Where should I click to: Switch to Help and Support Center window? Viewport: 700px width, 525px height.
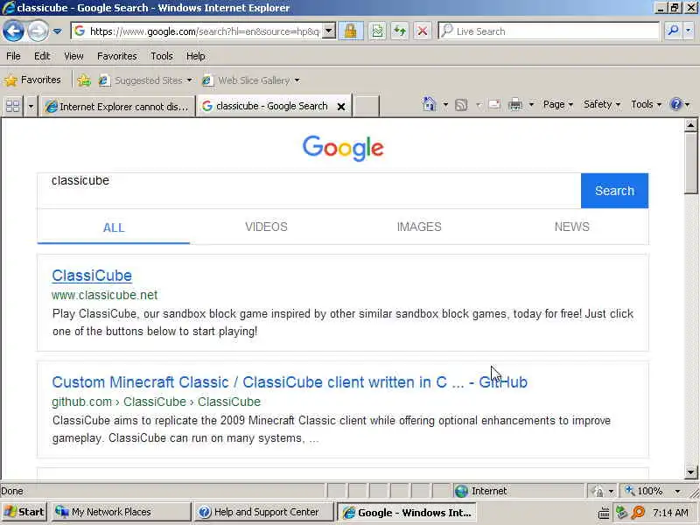(x=264, y=512)
